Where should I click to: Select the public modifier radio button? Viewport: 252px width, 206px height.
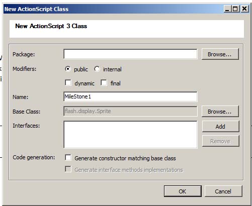click(68, 69)
